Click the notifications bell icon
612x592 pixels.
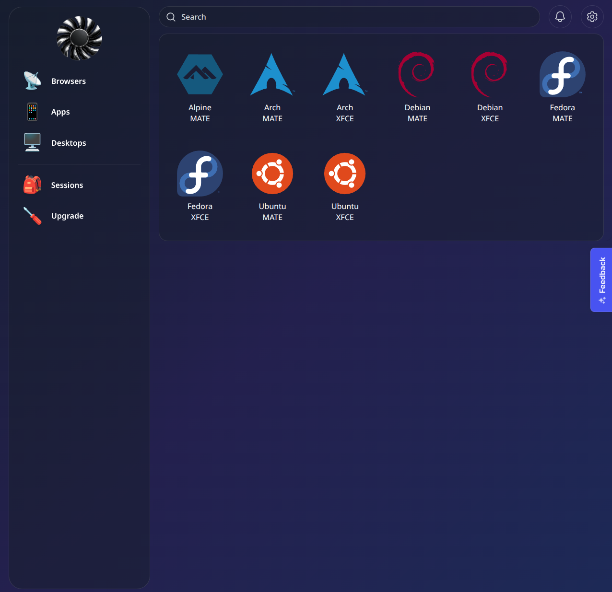(560, 17)
